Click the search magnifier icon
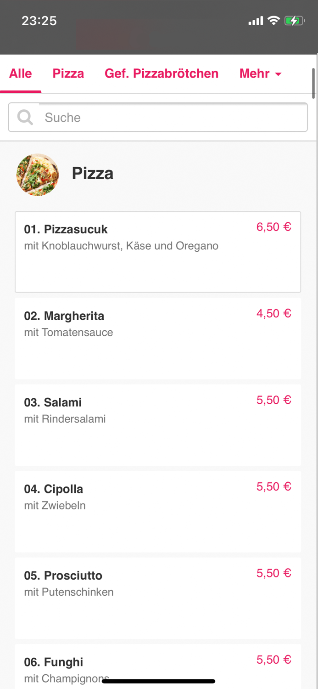Screen dimensions: 318x689 [25, 117]
